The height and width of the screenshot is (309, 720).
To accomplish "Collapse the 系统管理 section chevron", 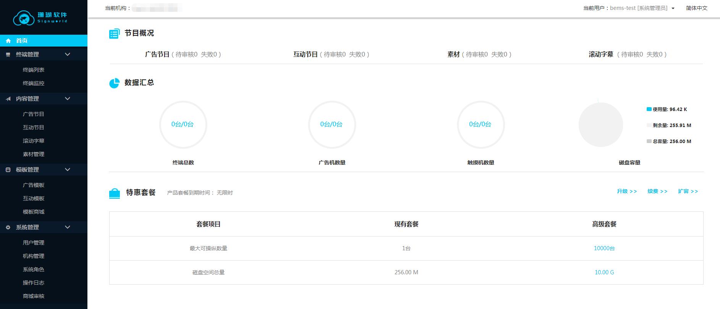I will (x=68, y=227).
